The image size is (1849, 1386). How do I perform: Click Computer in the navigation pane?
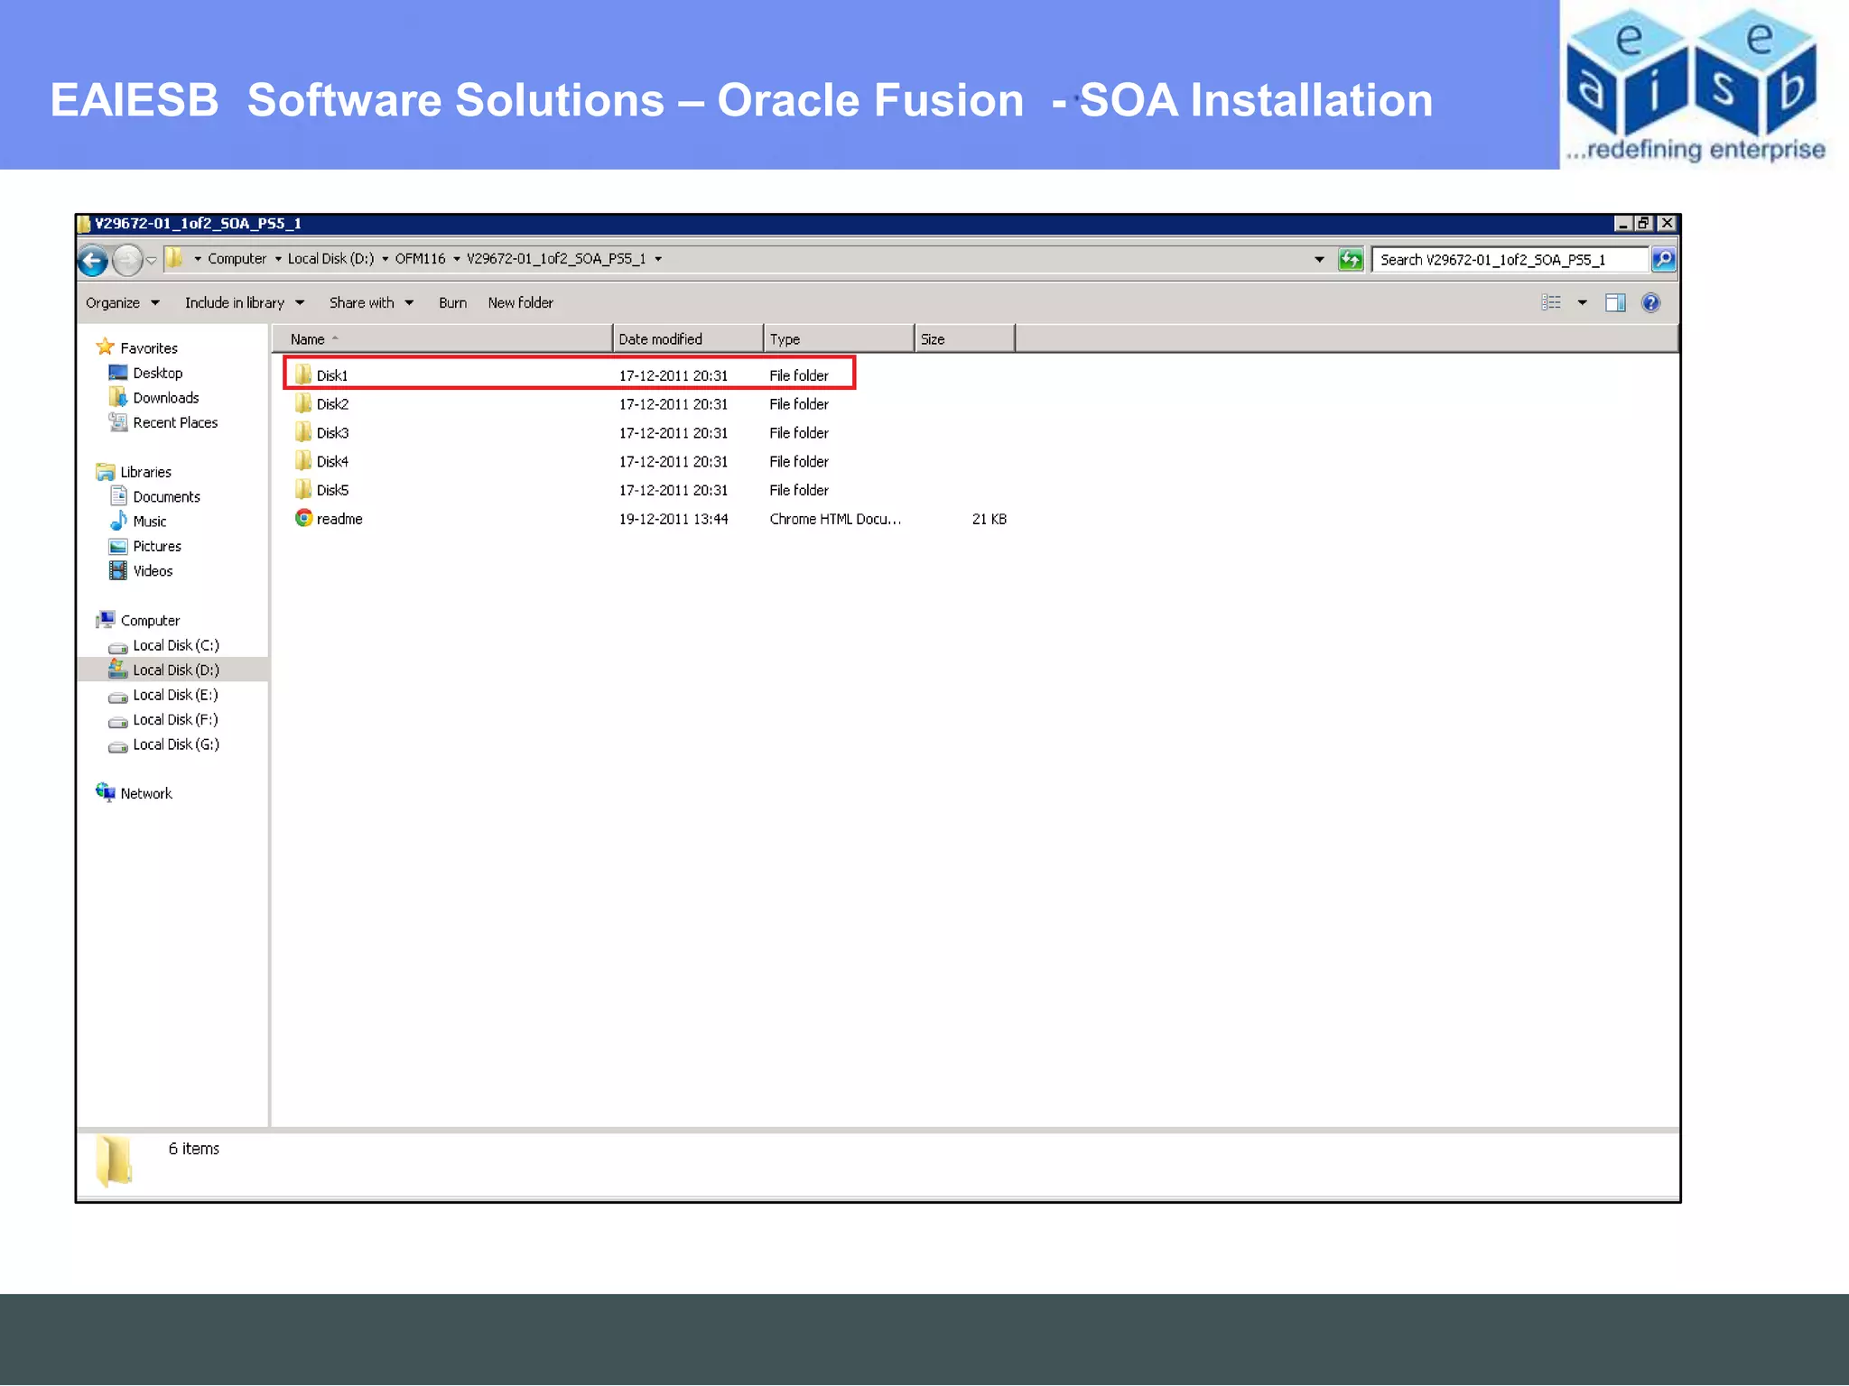click(150, 621)
